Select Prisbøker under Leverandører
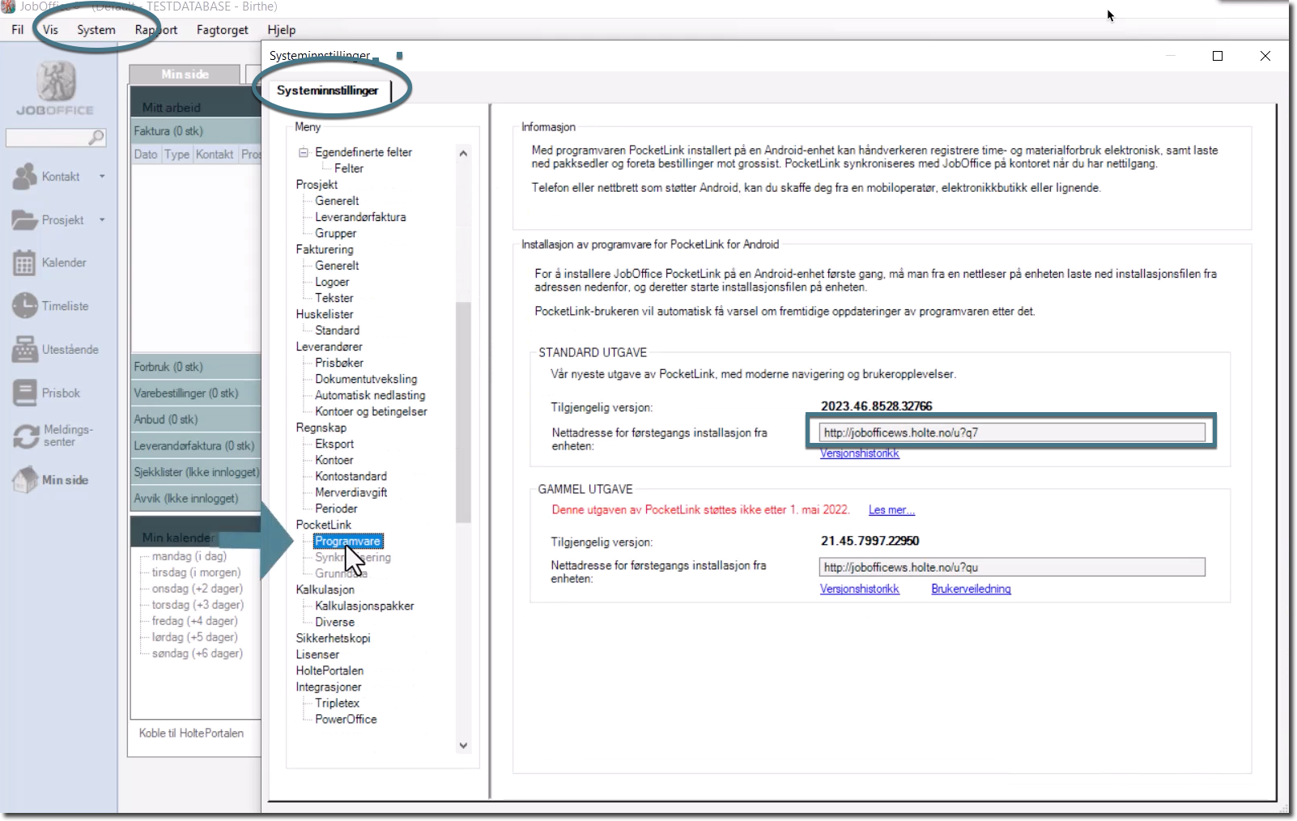Screen dimensions: 1297x821 (339, 363)
